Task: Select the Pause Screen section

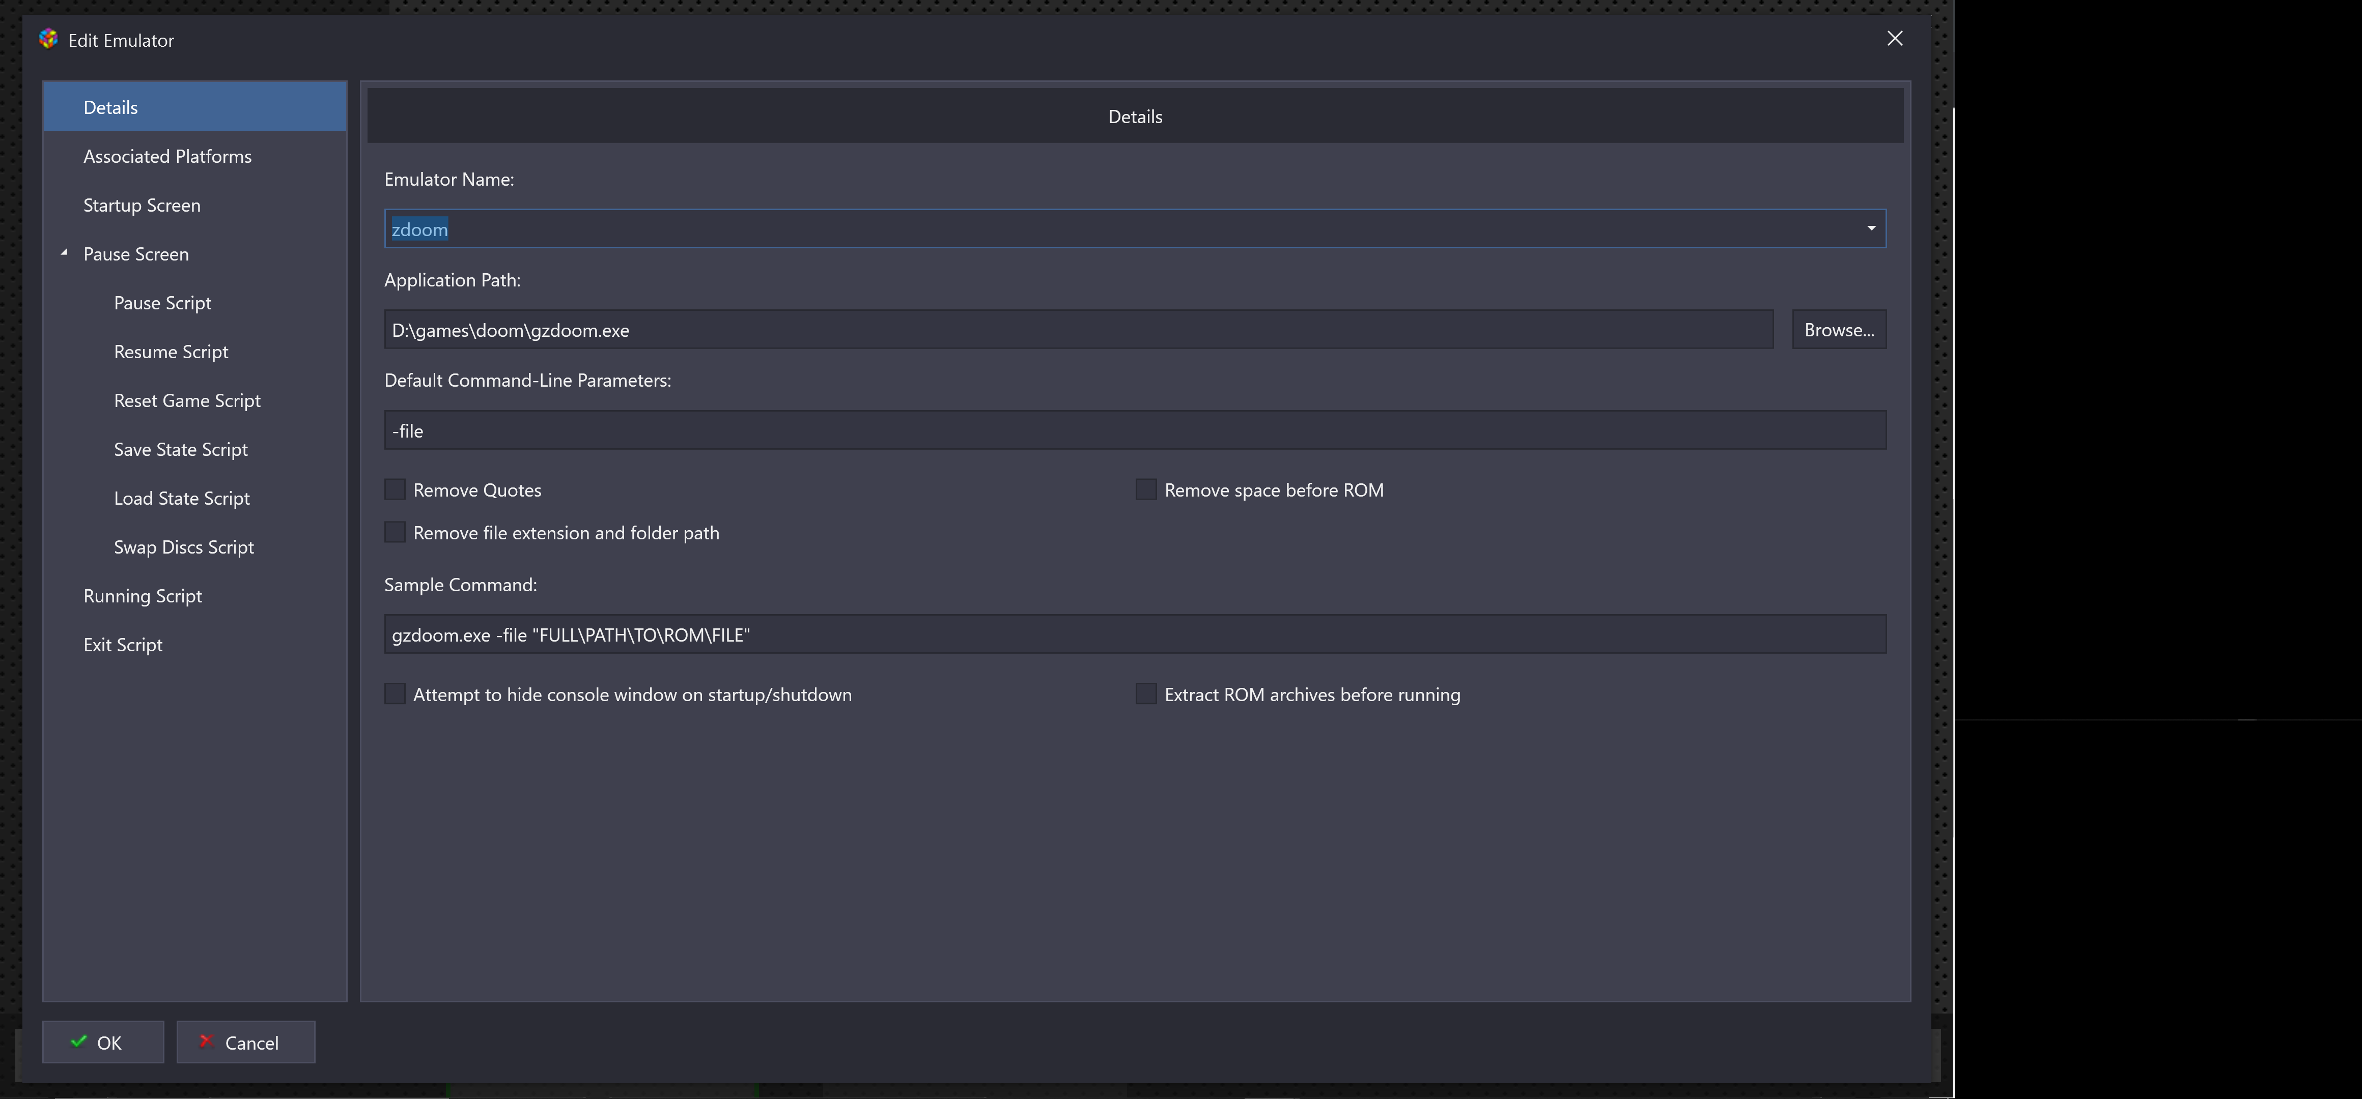Action: pyautogui.click(x=136, y=254)
